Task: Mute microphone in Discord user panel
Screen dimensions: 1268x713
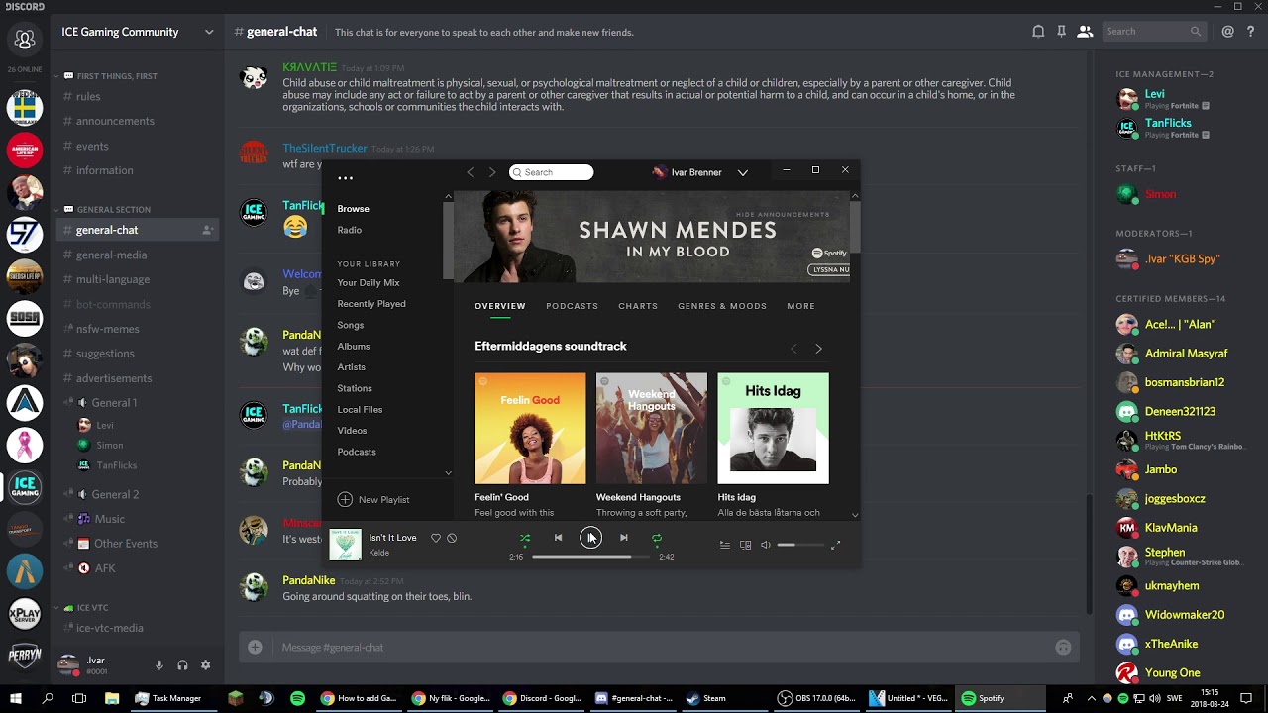Action: click(158, 665)
